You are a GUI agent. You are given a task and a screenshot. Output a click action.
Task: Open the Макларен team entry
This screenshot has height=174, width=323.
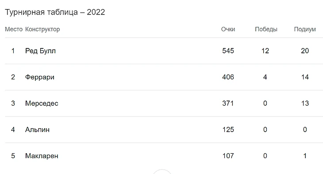(x=42, y=156)
